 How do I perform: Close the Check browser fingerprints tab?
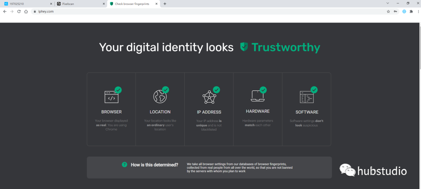coord(156,4)
